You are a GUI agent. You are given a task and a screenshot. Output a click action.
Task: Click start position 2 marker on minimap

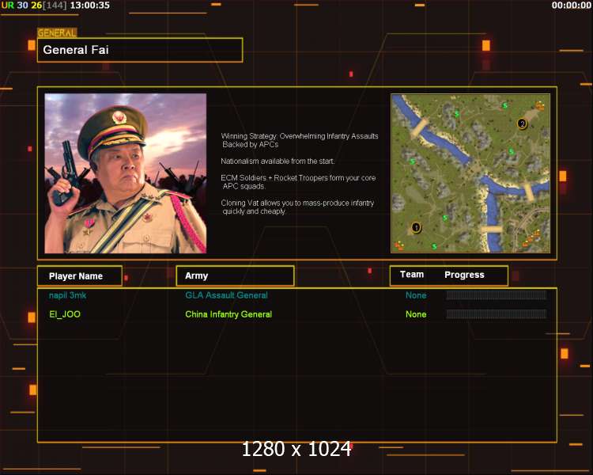pyautogui.click(x=523, y=123)
